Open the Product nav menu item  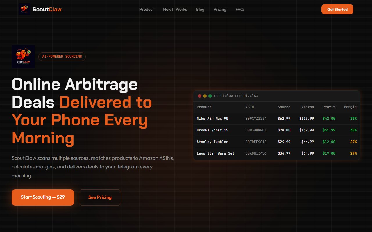coord(146,9)
